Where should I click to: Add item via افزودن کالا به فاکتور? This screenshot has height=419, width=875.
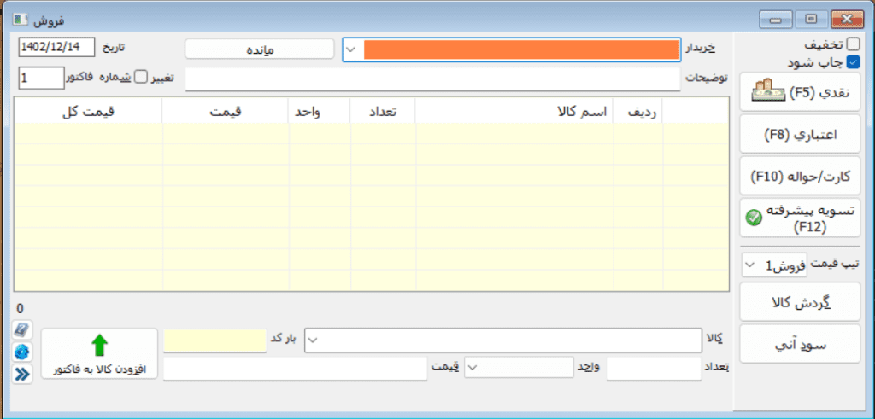[99, 353]
